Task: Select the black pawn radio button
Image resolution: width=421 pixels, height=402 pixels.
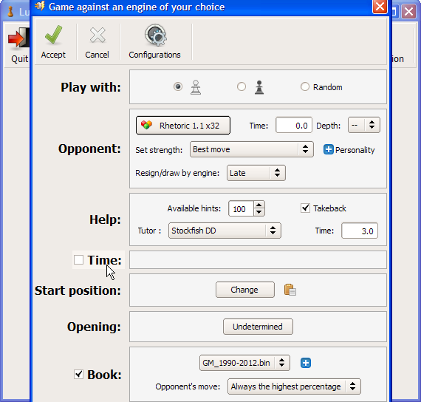Action: 241,86
